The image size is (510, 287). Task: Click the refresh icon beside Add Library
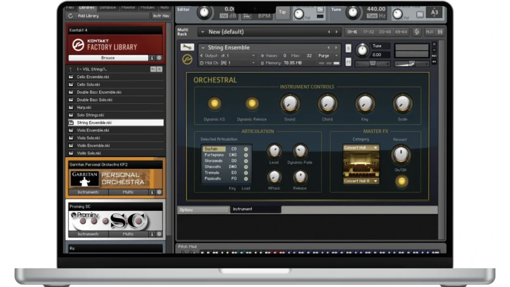tap(70, 16)
